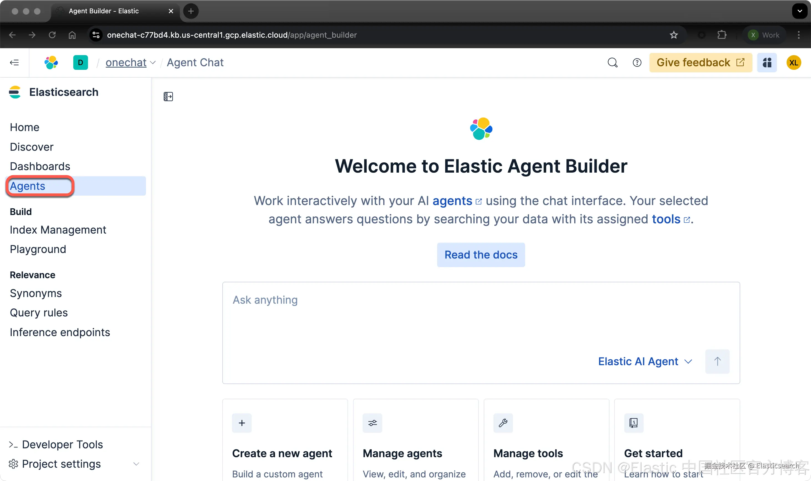The image size is (811, 481).
Task: Open the Chrome three-dot menu
Action: (799, 35)
